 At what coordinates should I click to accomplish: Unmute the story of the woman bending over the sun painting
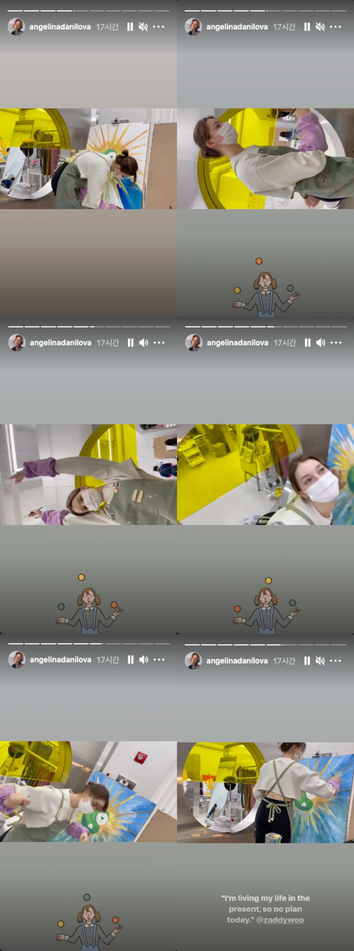pos(143,27)
